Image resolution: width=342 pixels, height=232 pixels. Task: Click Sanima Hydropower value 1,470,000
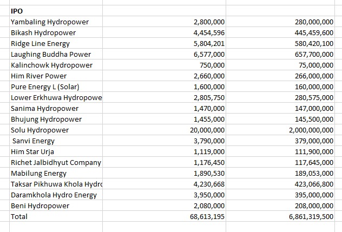click(x=208, y=108)
